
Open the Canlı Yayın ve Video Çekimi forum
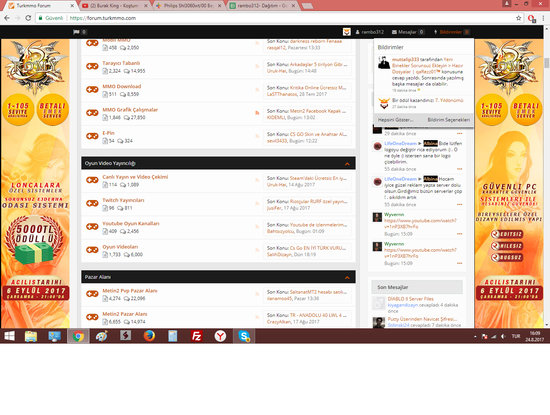pos(135,177)
